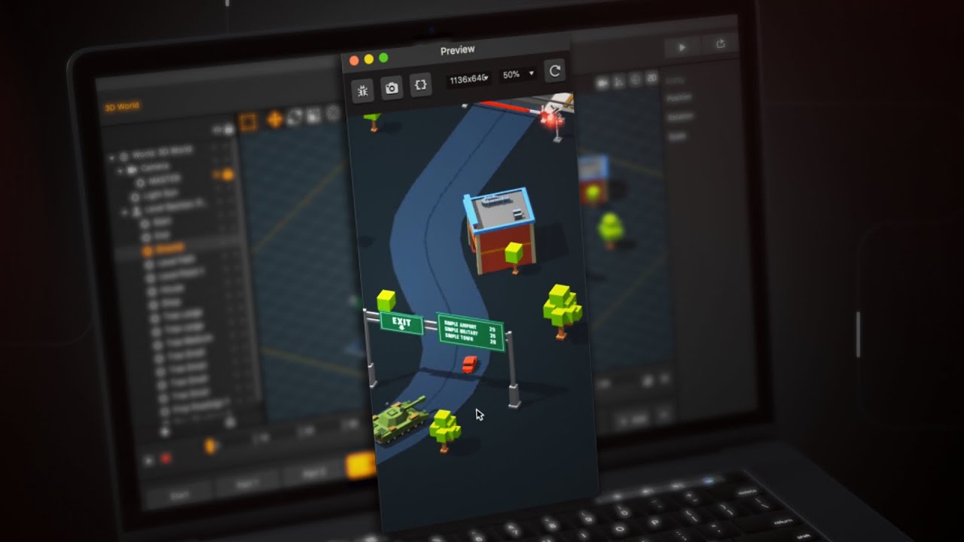Click the export share icon at top right
Image resolution: width=964 pixels, height=542 pixels.
point(721,44)
